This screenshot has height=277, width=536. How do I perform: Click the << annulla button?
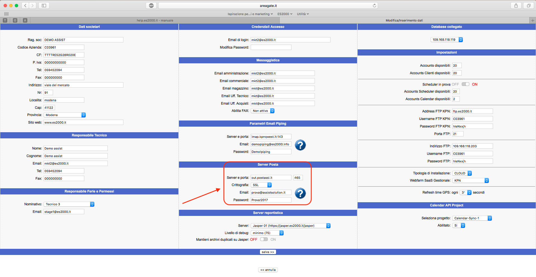[268, 270]
